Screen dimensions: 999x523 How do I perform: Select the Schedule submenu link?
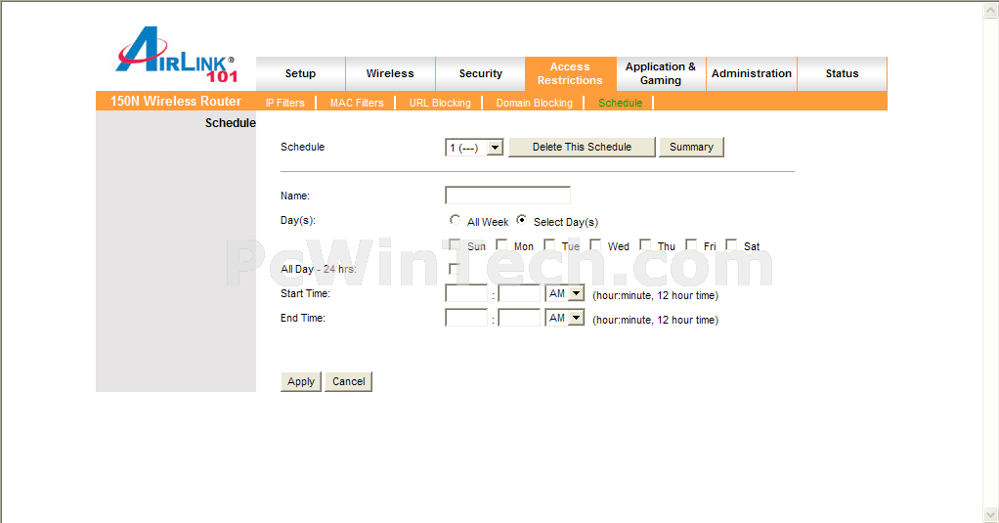tap(620, 103)
